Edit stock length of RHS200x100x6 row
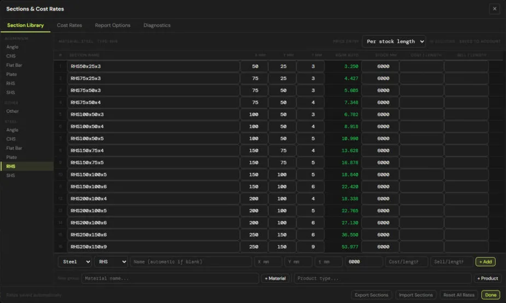This screenshot has height=303, width=506. point(380,223)
